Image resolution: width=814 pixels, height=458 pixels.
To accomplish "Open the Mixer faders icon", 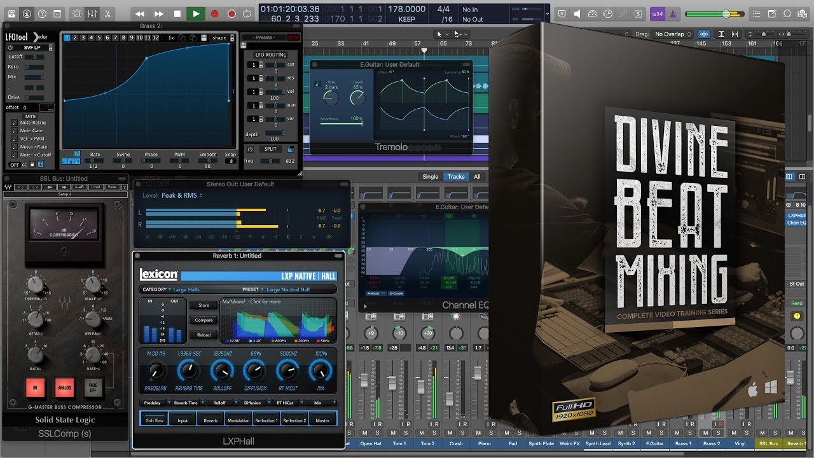I will [92, 13].
